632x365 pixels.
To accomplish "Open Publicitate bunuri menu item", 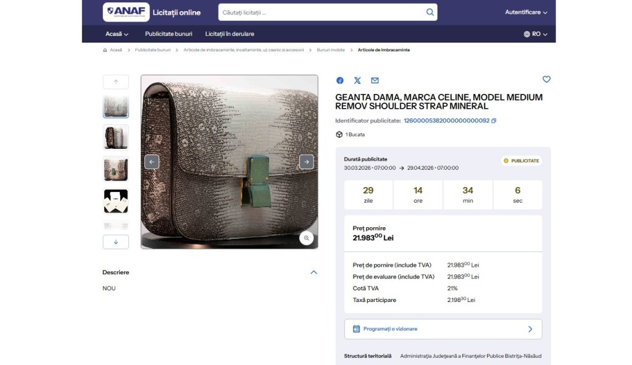I will [168, 34].
